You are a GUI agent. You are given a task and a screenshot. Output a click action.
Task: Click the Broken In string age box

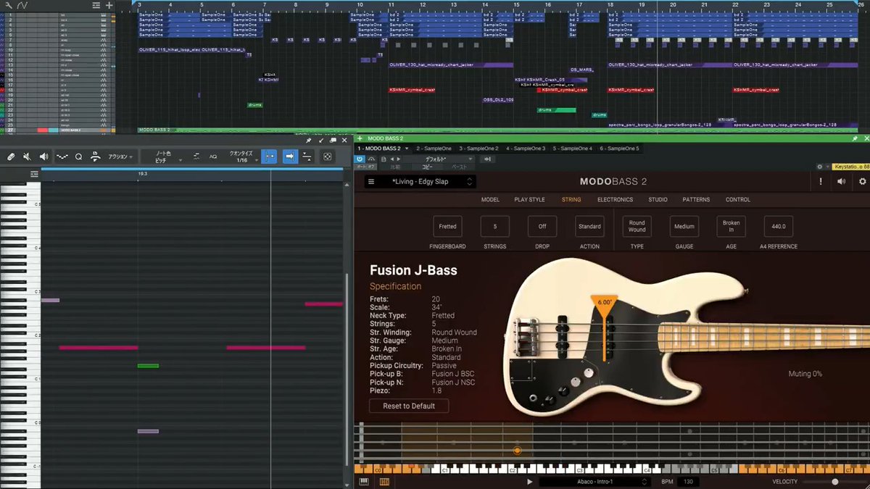pos(732,227)
